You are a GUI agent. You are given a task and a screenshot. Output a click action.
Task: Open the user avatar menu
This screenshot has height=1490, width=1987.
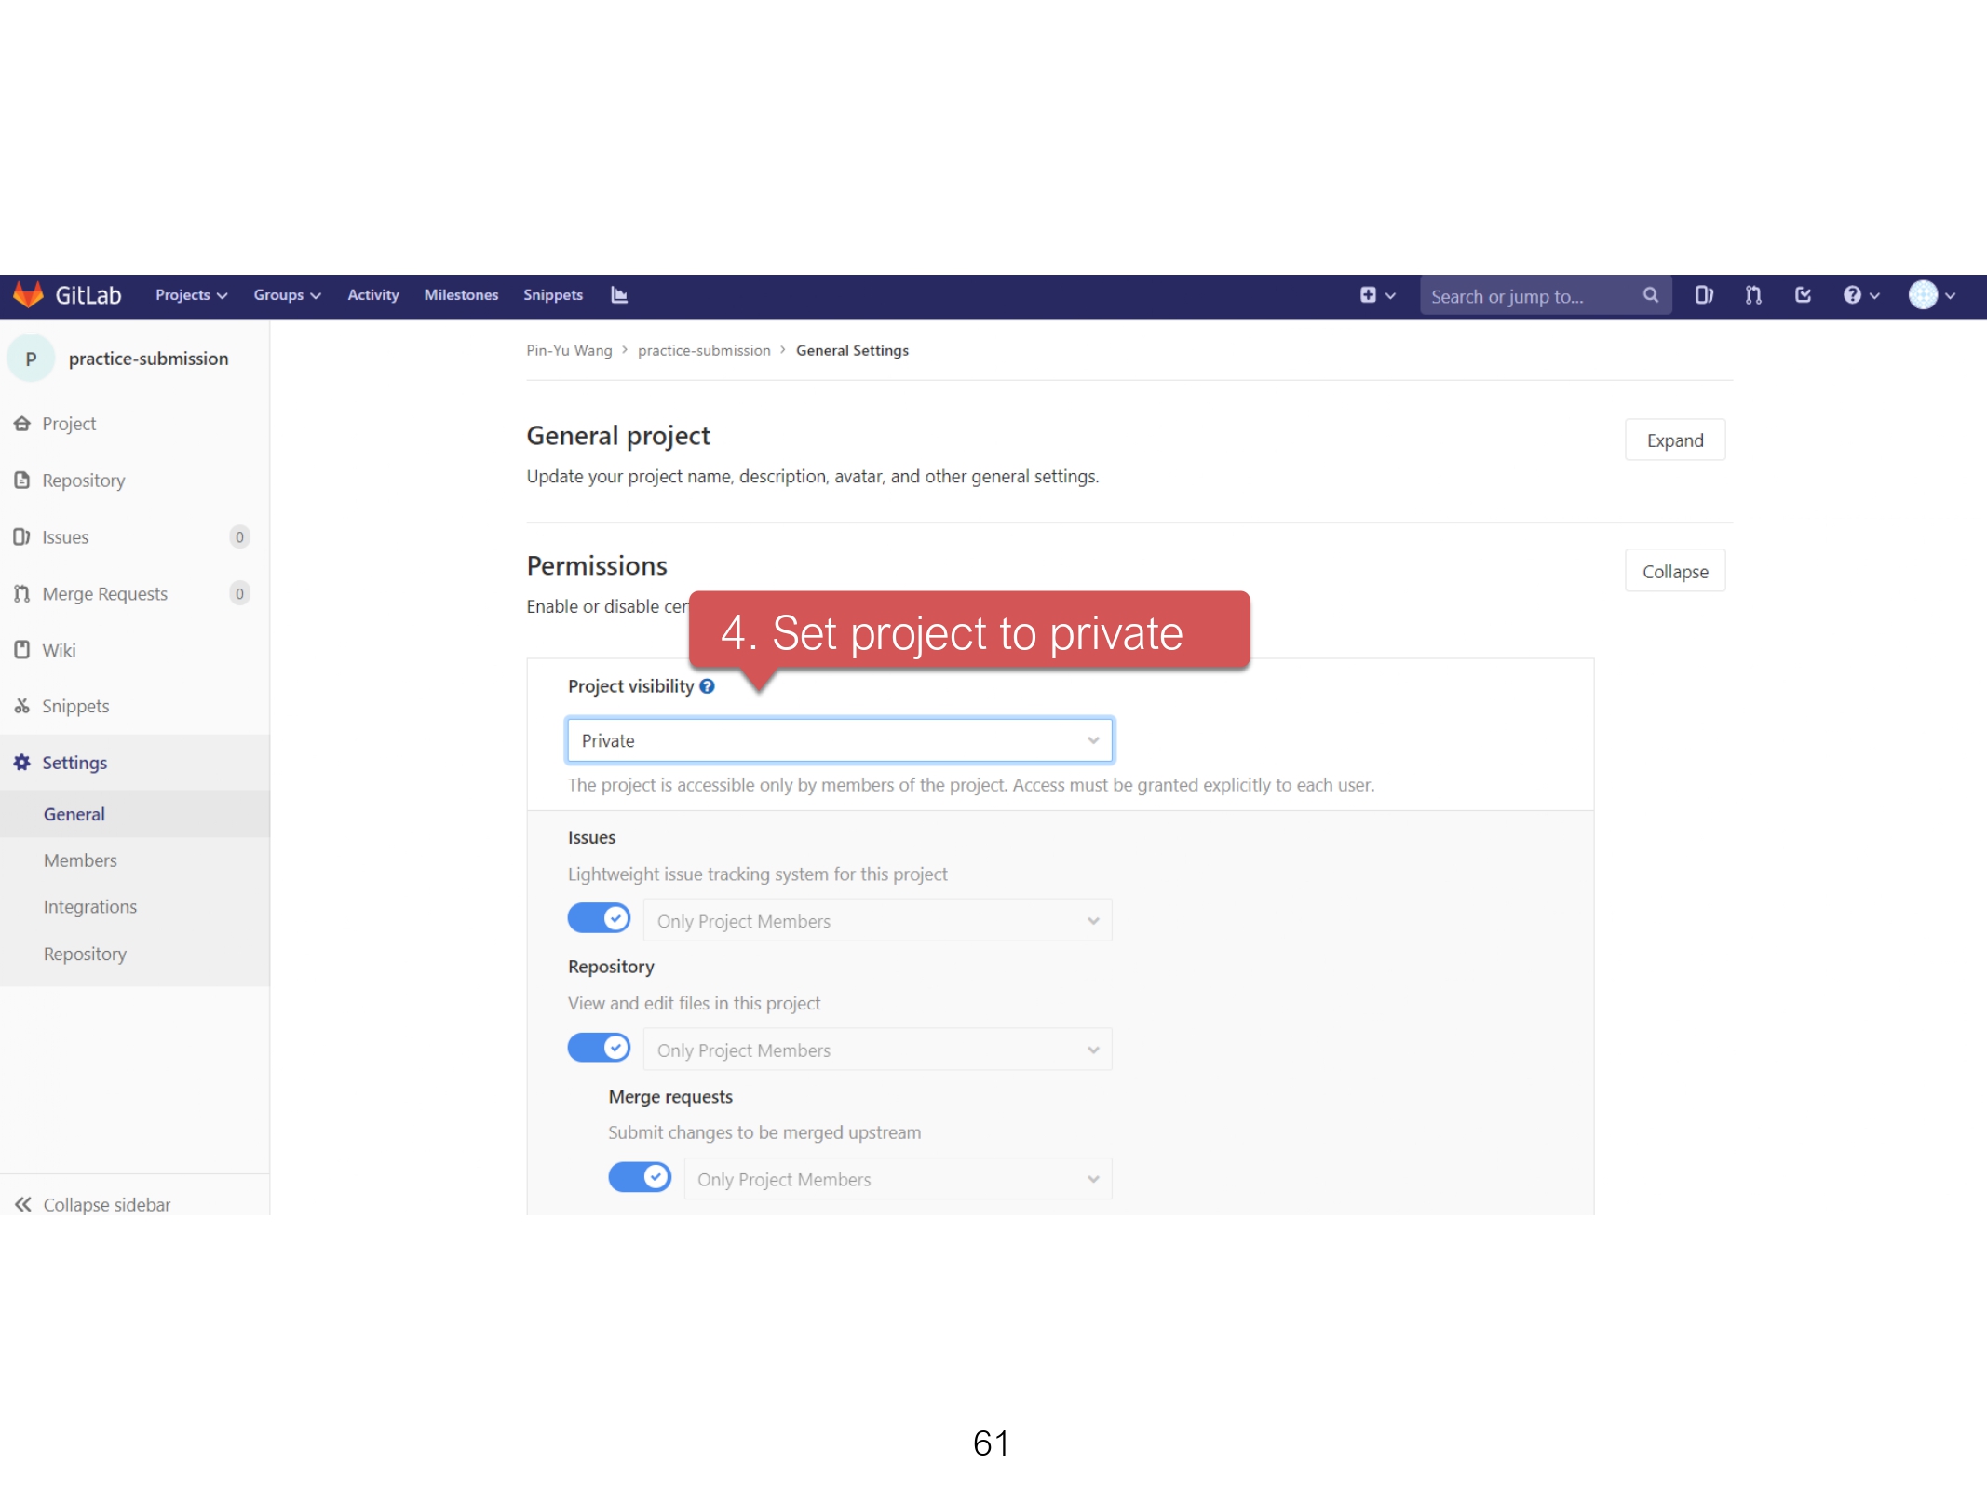tap(1924, 295)
